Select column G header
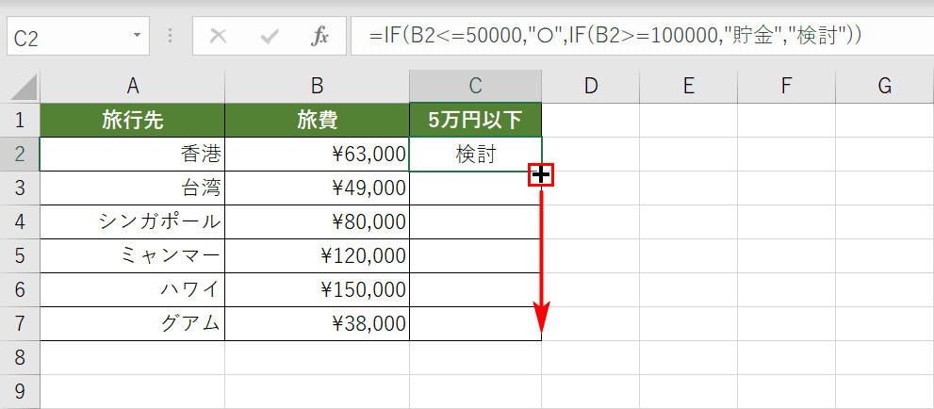 [885, 87]
